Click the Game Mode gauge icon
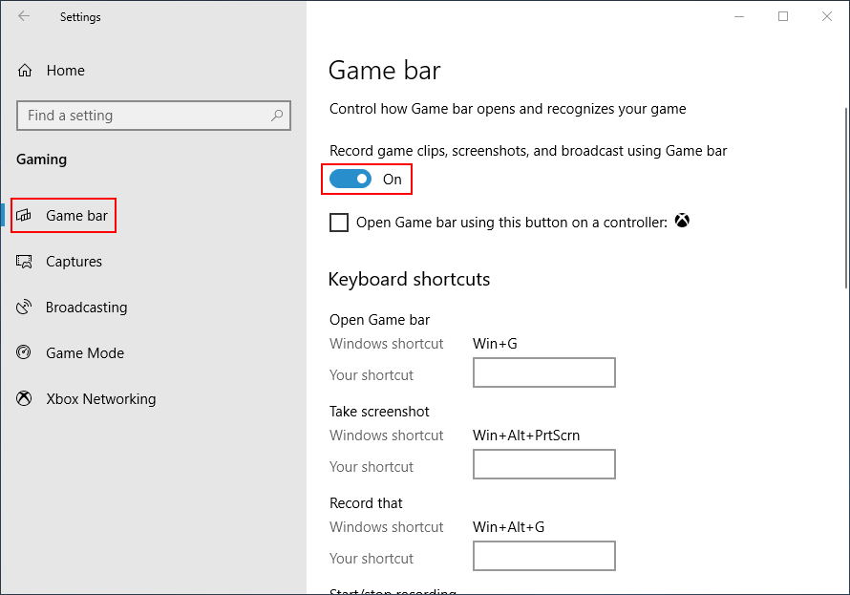 pyautogui.click(x=24, y=352)
